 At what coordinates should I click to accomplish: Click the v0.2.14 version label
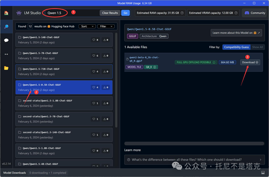click(x=6, y=164)
